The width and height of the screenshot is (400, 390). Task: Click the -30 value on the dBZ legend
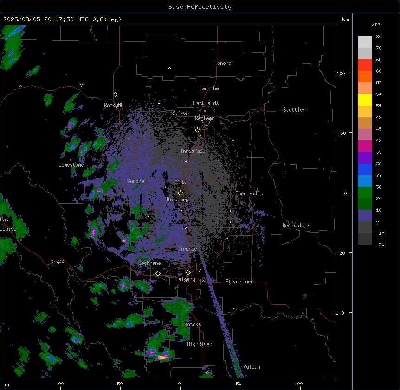[x=380, y=245]
